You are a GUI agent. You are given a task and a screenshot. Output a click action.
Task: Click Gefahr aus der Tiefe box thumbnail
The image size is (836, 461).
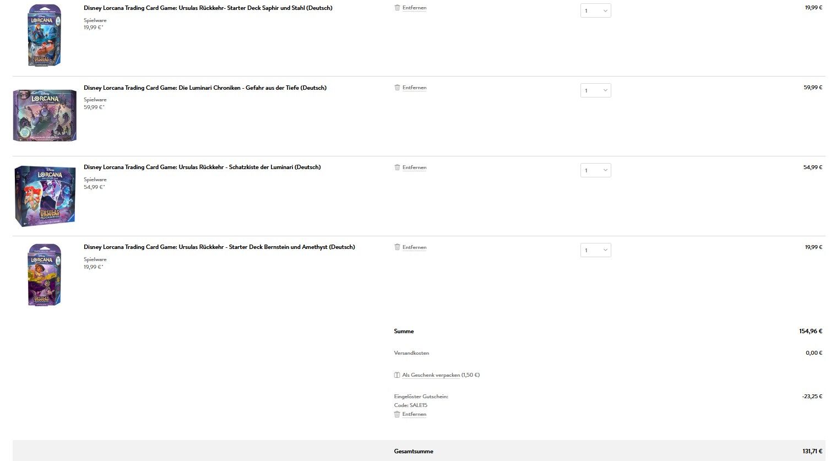(x=45, y=116)
